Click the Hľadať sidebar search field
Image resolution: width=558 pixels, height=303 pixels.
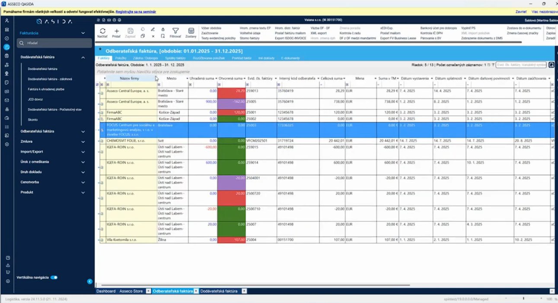54,43
